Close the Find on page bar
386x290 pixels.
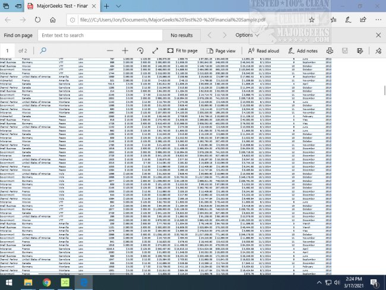pos(378,35)
